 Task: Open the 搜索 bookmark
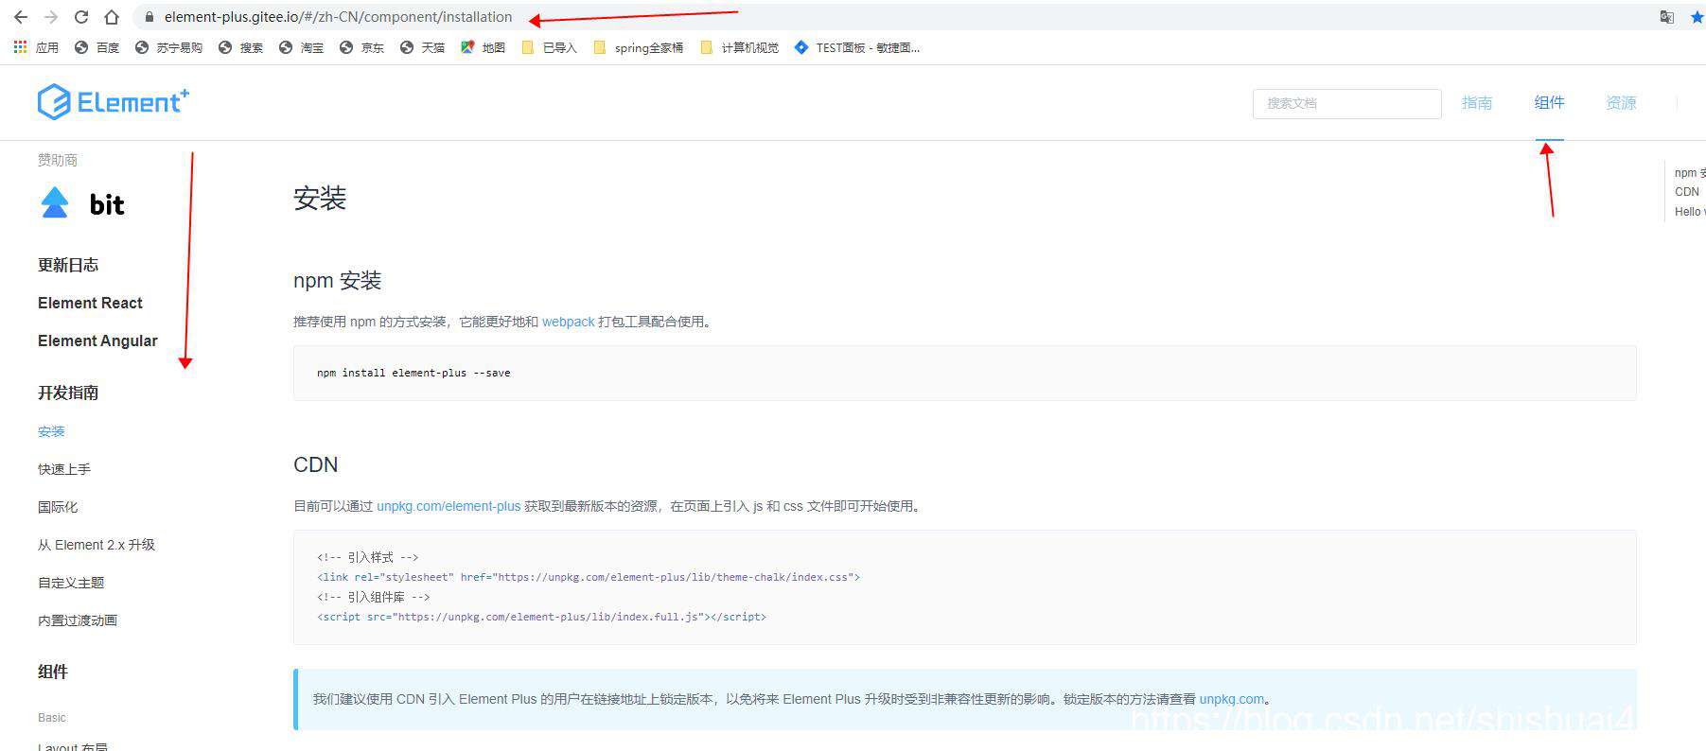240,47
